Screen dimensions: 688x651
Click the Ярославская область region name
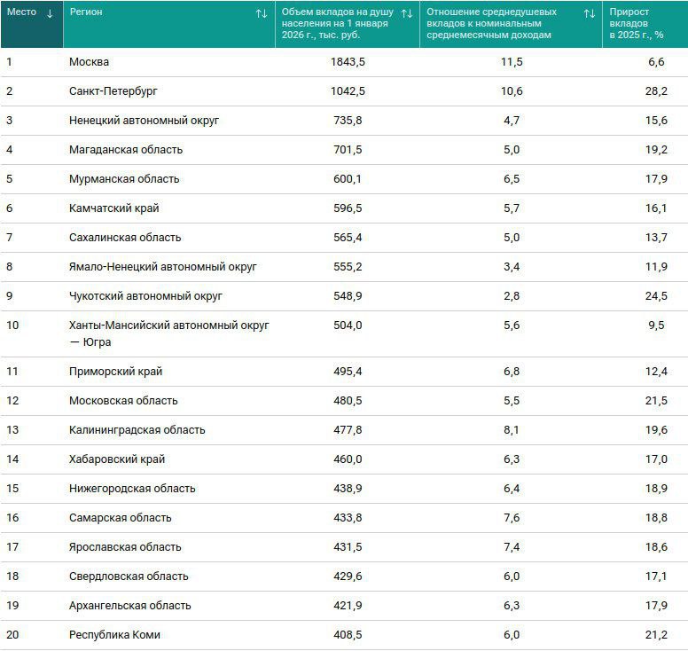[x=125, y=547]
